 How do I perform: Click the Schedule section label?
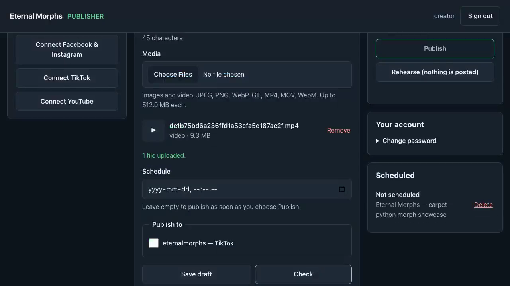point(156,171)
